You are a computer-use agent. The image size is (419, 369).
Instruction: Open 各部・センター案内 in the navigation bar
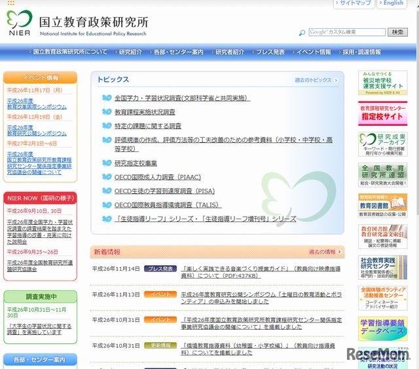pyautogui.click(x=177, y=52)
